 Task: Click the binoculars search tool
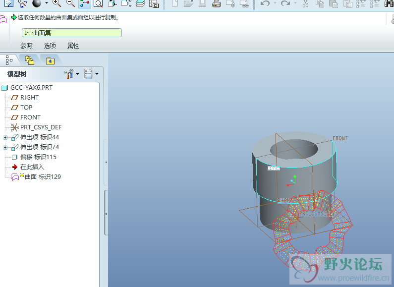389,3
